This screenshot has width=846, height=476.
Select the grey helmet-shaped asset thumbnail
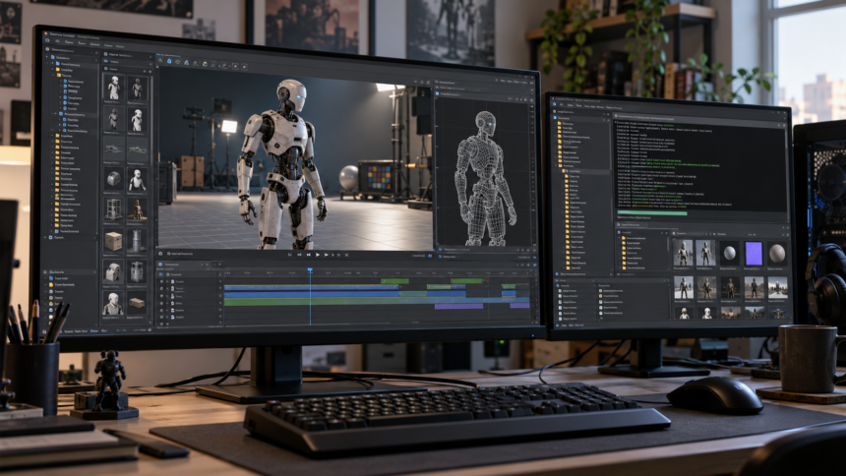click(113, 179)
